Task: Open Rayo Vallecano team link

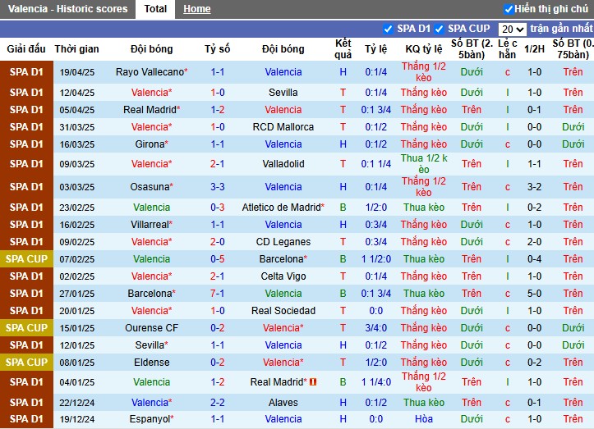Action: pyautogui.click(x=151, y=72)
